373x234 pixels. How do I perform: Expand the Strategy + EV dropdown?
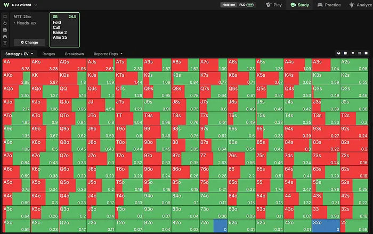19,54
